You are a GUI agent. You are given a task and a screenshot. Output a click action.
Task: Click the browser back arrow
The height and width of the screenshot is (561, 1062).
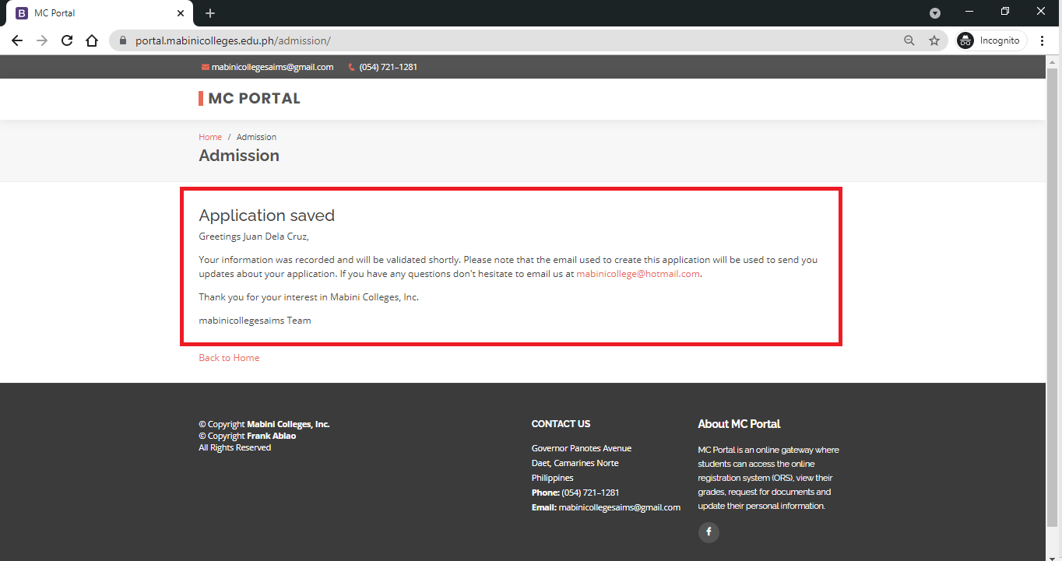coord(17,40)
